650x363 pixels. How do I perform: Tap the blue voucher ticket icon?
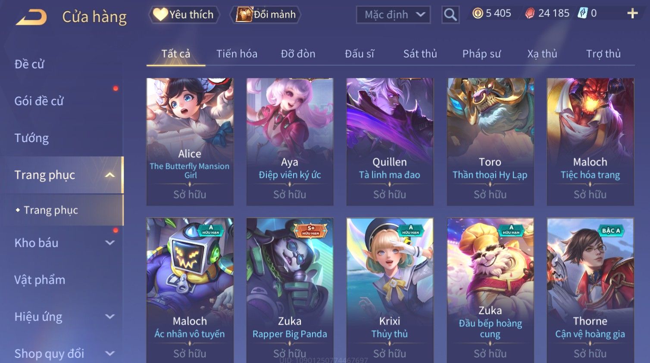pos(583,13)
